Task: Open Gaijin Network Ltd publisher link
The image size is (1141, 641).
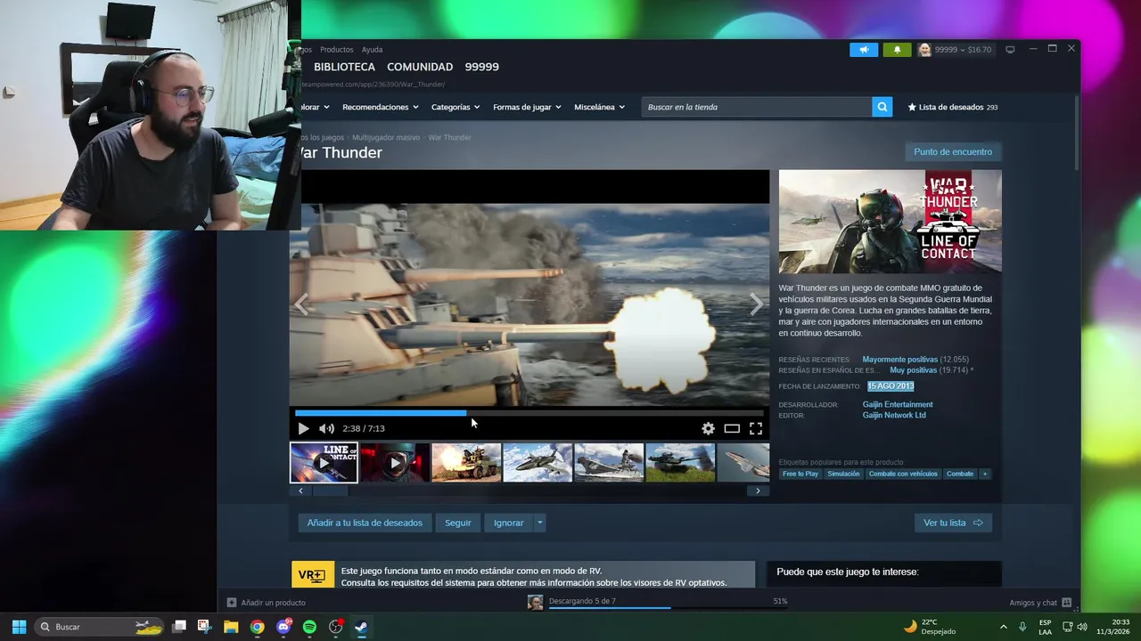Action: point(894,415)
